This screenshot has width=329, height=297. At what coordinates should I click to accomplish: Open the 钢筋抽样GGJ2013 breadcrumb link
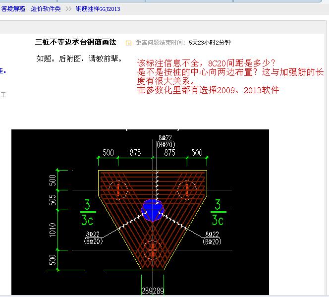98,9
